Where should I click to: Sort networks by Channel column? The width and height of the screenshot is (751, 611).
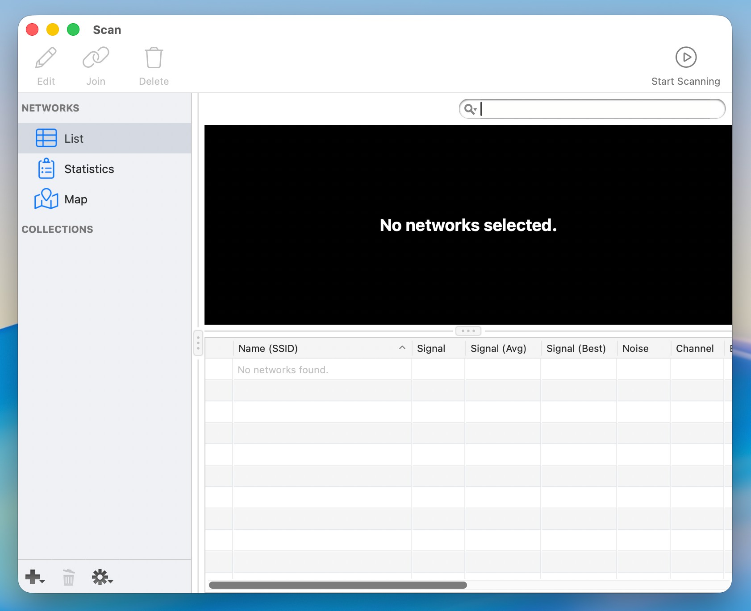(696, 348)
